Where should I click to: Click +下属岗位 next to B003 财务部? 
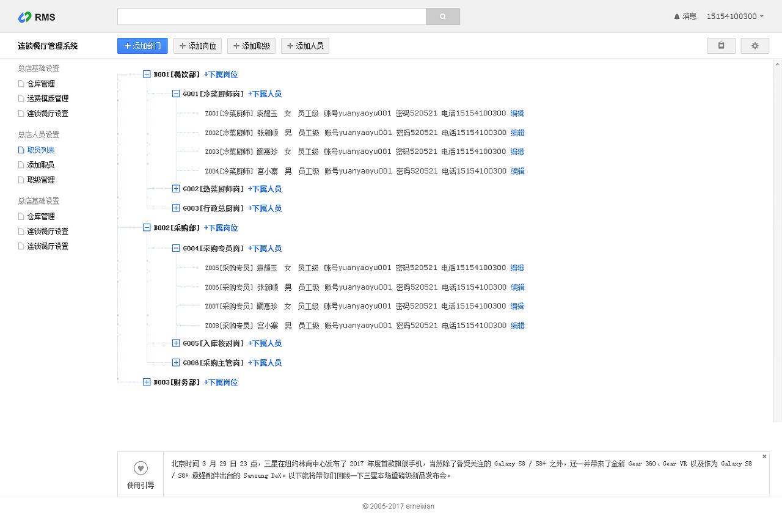tap(221, 382)
